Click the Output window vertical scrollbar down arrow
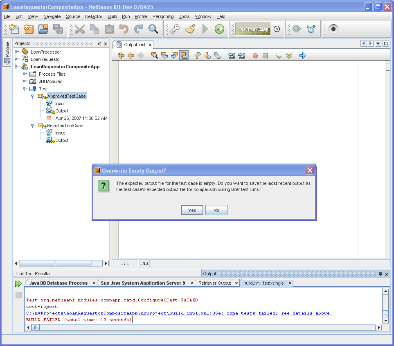Viewport: 394px width, 346px height. pyautogui.click(x=386, y=321)
